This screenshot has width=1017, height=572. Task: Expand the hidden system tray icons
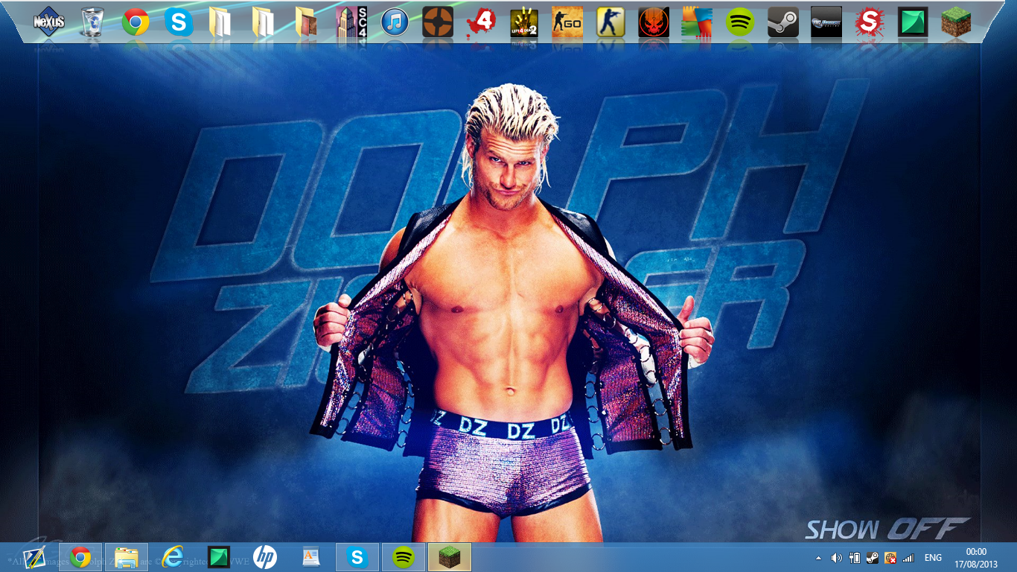[819, 558]
